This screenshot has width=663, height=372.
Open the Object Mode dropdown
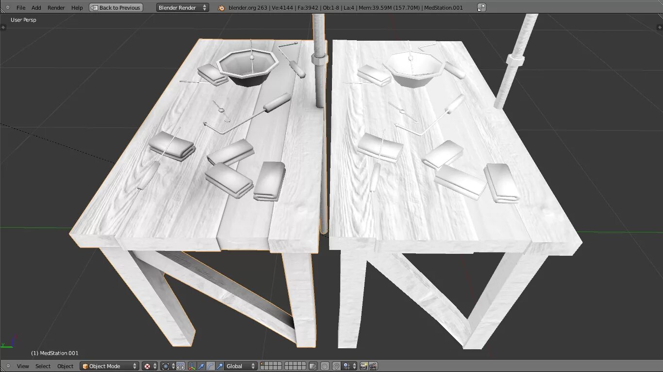(x=109, y=366)
